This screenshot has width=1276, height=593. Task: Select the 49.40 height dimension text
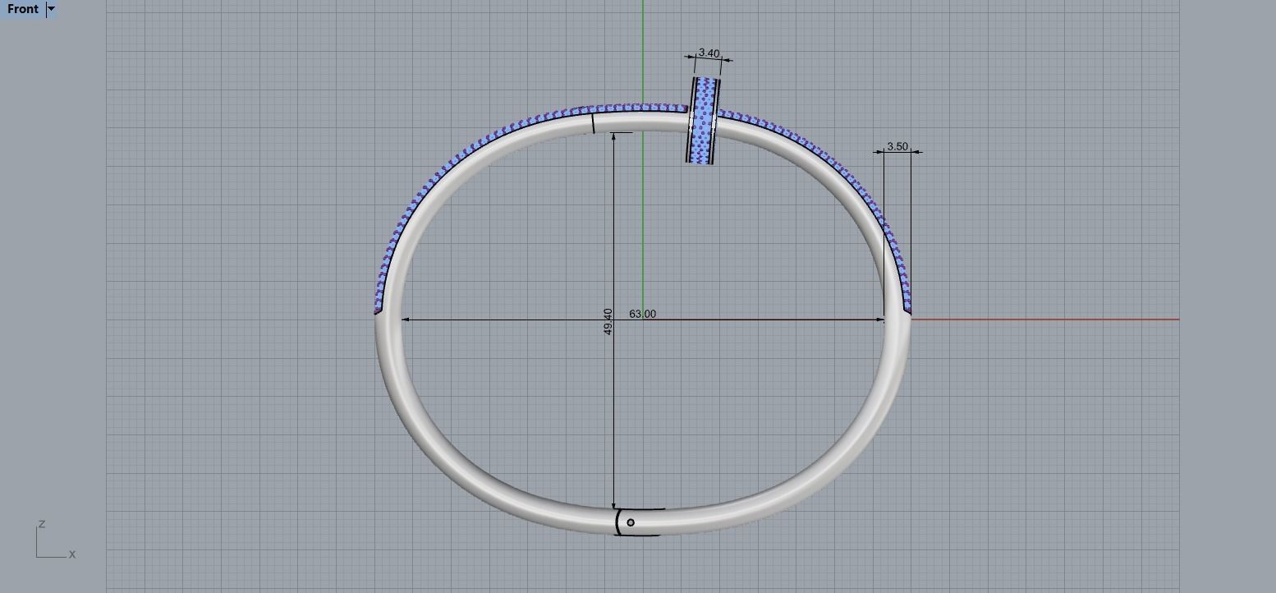(x=608, y=321)
